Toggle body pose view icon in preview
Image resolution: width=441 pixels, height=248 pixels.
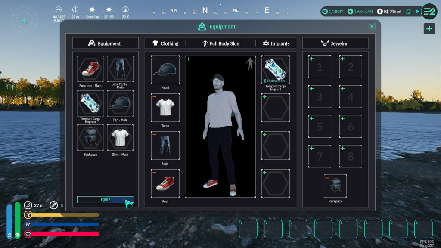pos(250,64)
